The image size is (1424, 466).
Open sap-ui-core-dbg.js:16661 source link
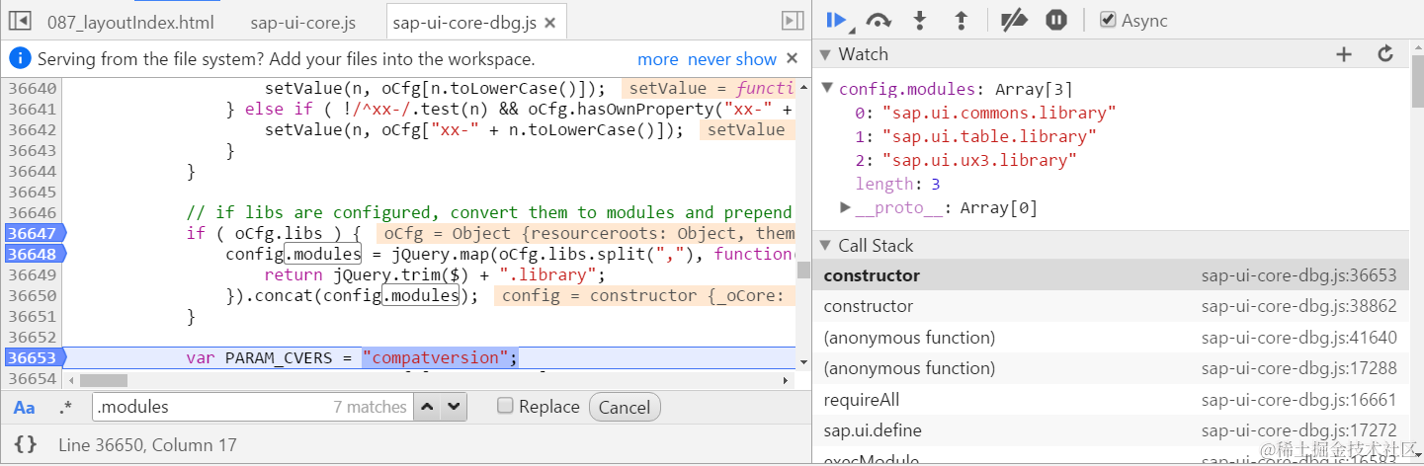coord(1299,400)
